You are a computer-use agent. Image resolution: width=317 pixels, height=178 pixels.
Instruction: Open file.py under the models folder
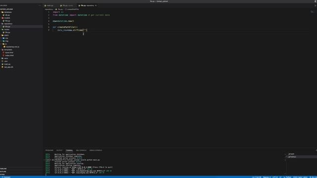[x=7, y=21]
